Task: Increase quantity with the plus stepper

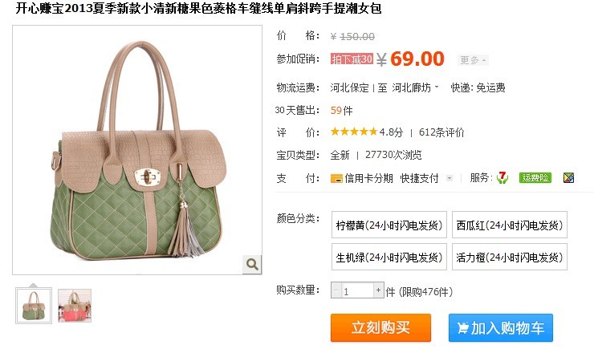Action: click(378, 290)
